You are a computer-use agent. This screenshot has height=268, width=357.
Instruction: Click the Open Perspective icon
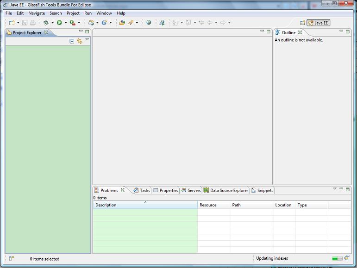[x=302, y=23]
